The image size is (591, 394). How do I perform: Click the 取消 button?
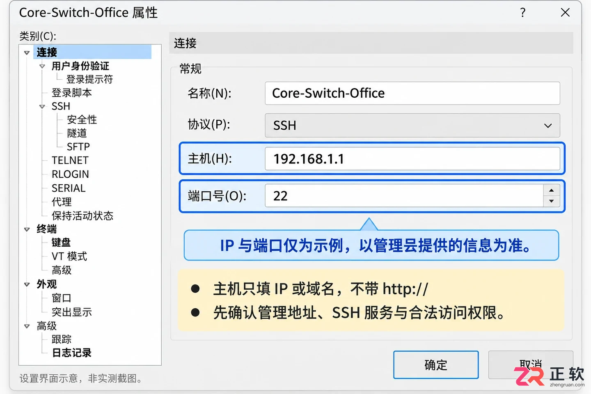pos(530,365)
